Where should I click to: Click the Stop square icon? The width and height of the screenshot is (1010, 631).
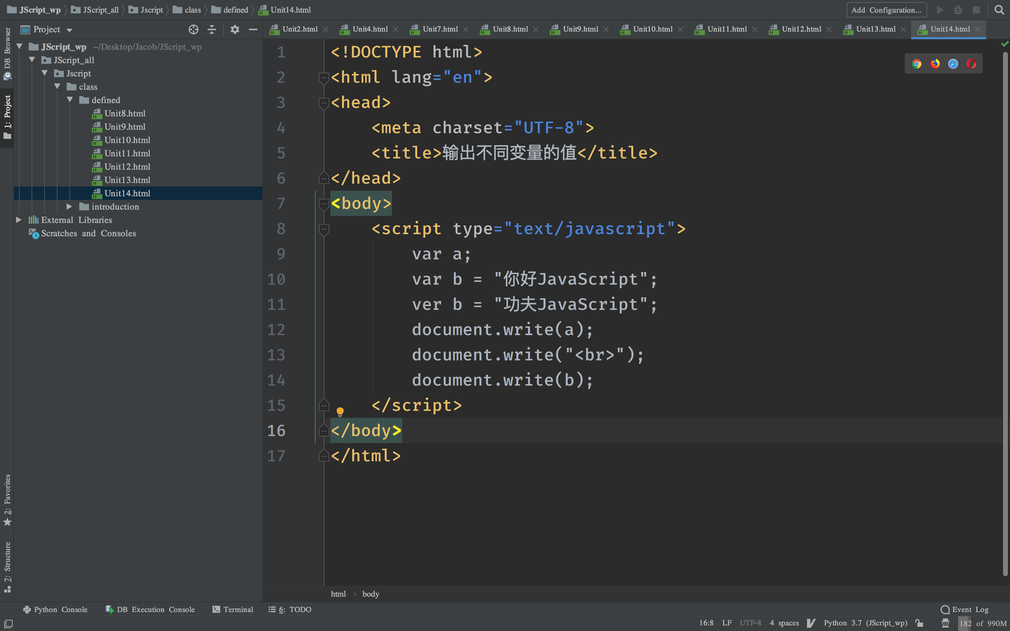pyautogui.click(x=976, y=9)
